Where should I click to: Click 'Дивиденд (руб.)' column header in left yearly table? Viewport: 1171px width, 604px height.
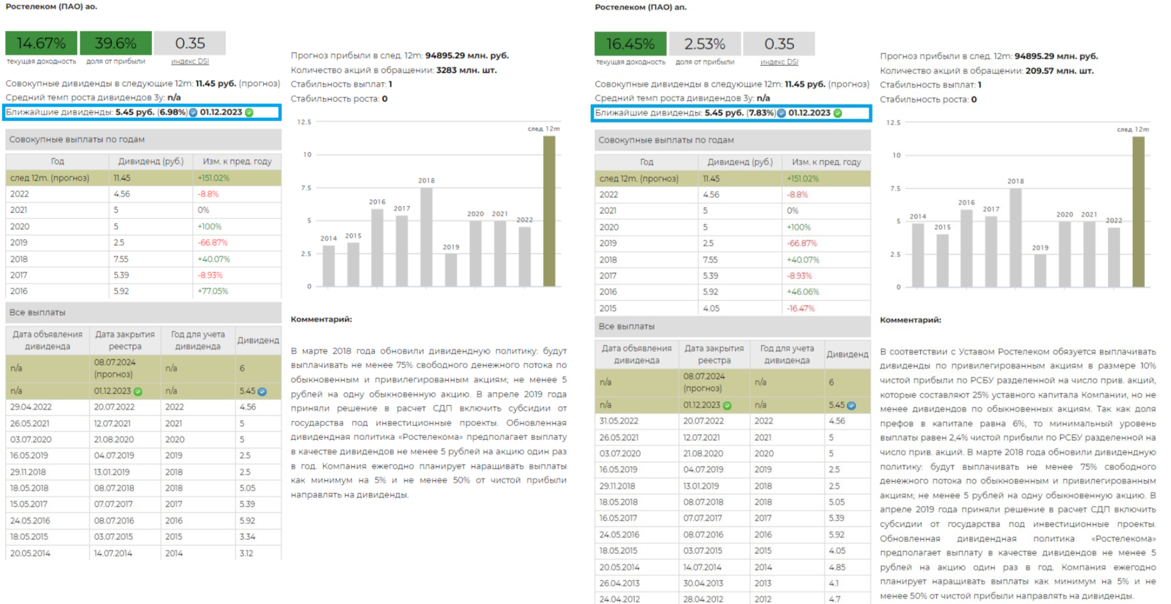[151, 162]
